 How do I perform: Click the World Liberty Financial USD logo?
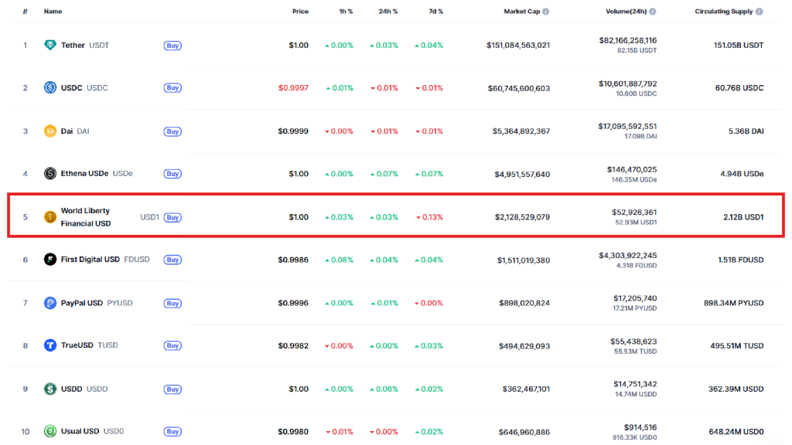click(50, 217)
